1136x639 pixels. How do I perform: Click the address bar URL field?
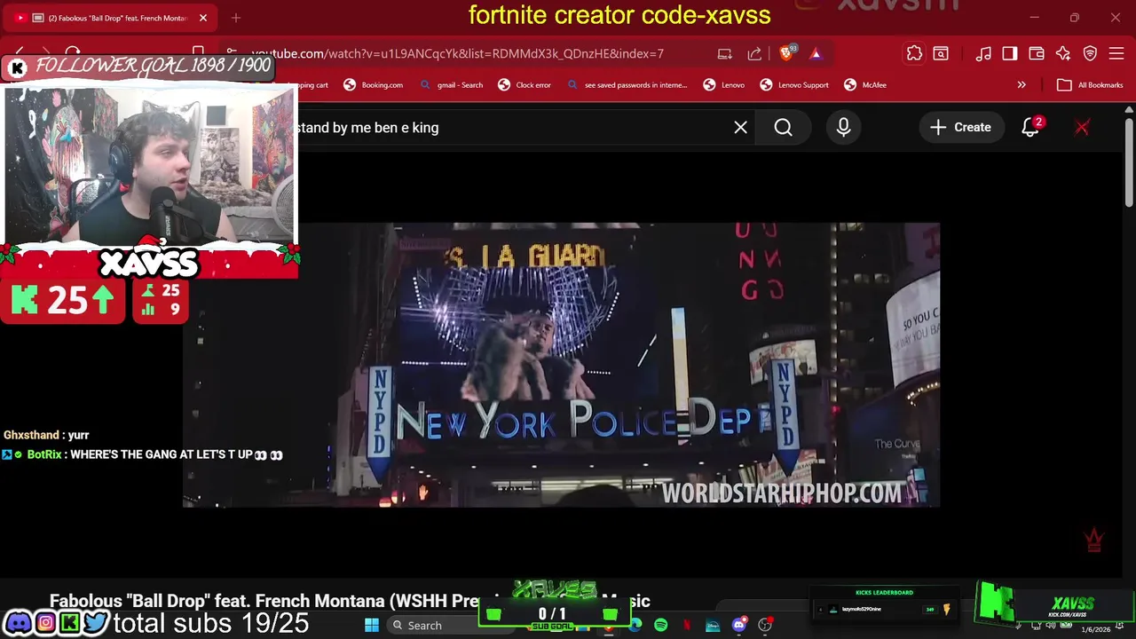(x=457, y=53)
